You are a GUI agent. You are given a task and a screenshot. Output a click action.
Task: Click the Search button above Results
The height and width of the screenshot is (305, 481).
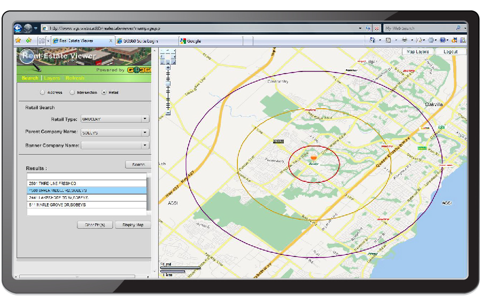138,165
